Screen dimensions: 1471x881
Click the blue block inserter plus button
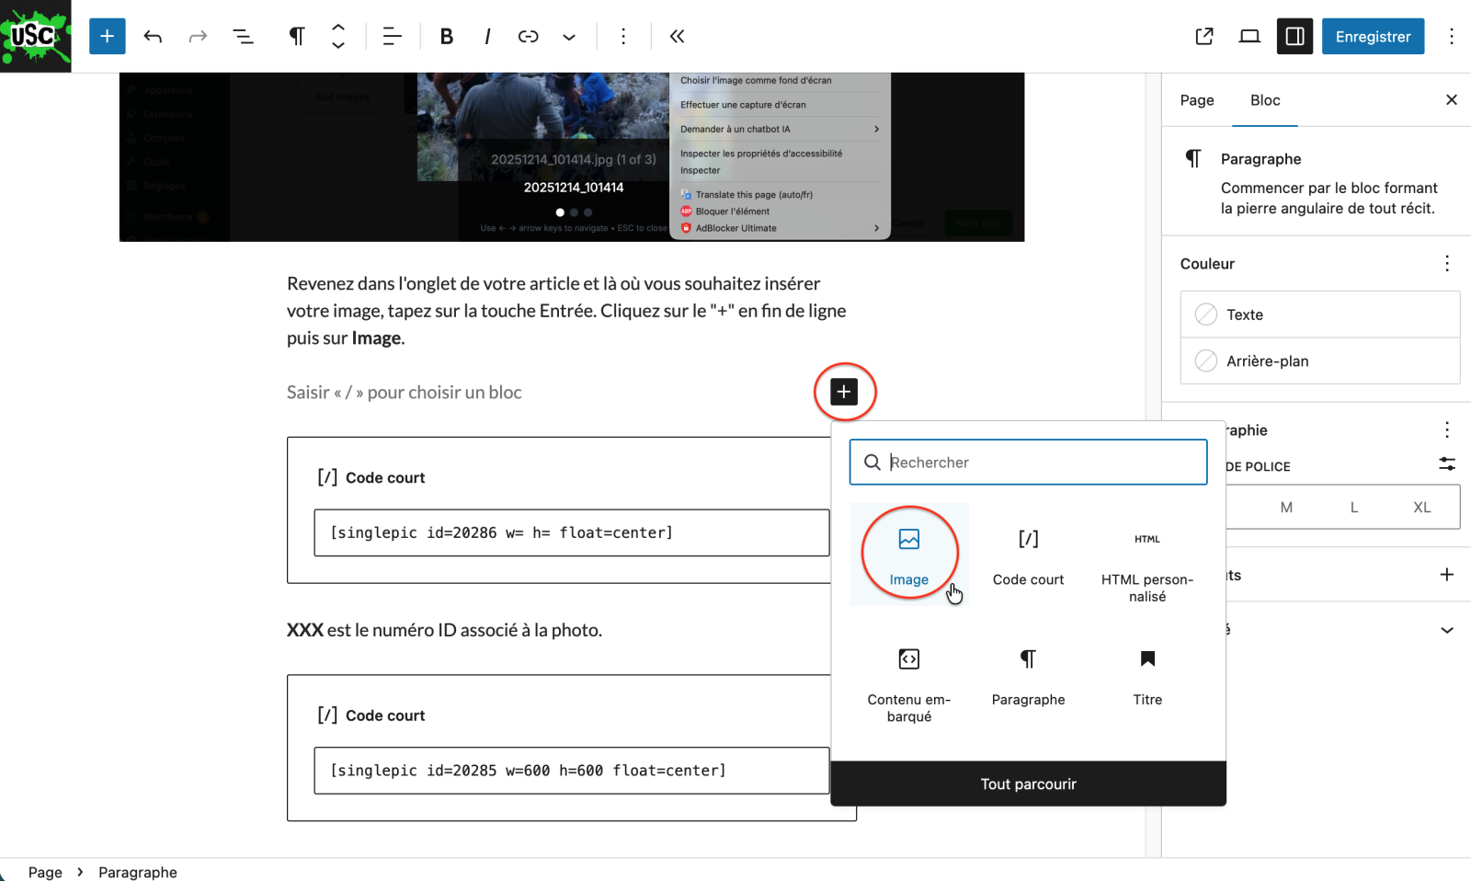click(107, 37)
